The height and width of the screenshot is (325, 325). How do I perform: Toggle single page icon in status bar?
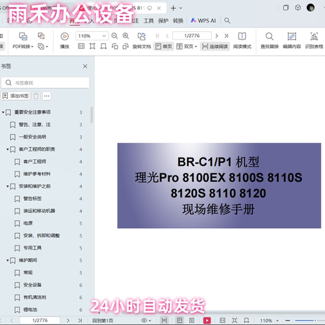click(x=179, y=320)
